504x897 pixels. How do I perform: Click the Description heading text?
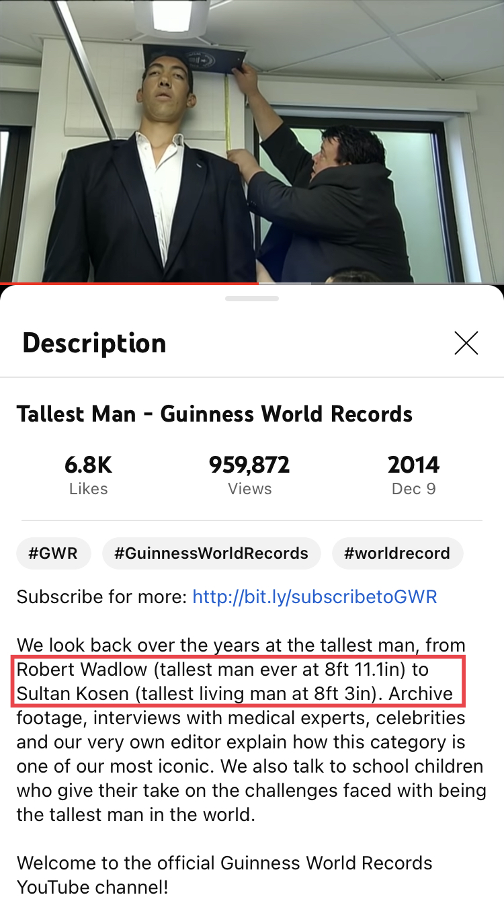(94, 343)
